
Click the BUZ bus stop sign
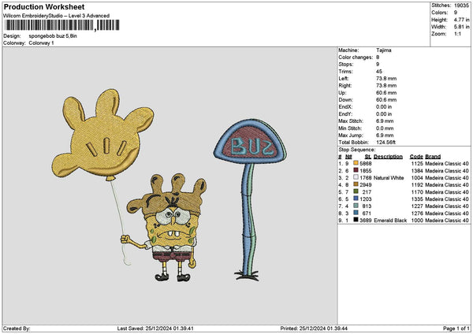coord(251,200)
